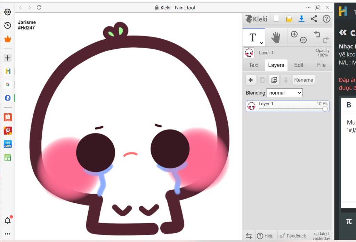Undo the last action

coord(317,34)
